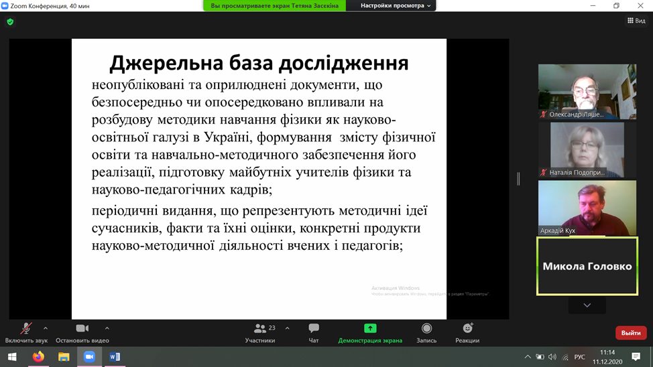Open view settings (Настройки просмотра) dropdown
Image resolution: width=653 pixels, height=367 pixels.
pos(396,6)
